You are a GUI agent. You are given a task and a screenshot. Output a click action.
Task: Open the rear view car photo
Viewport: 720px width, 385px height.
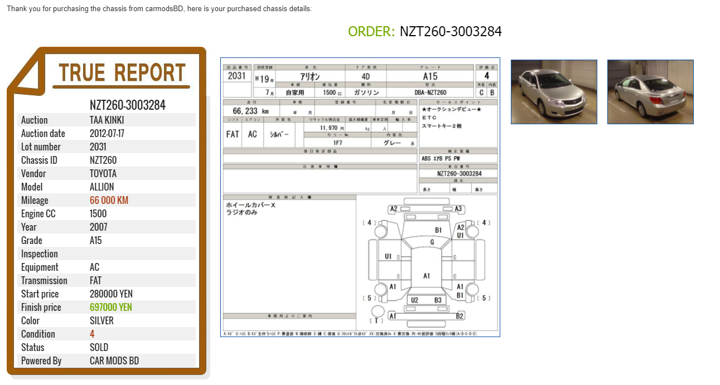[650, 92]
